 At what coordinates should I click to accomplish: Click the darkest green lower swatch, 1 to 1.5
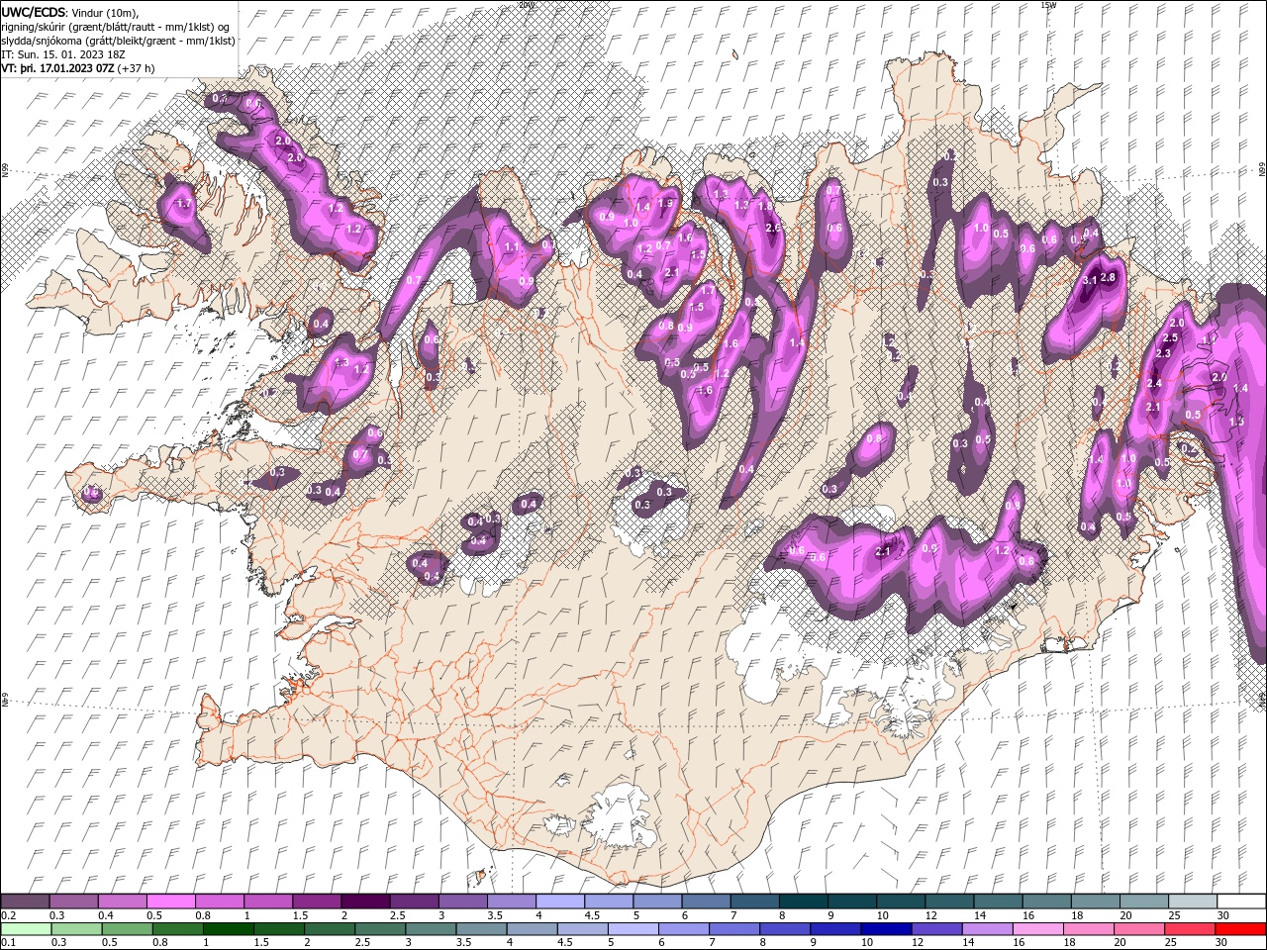pyautogui.click(x=228, y=929)
